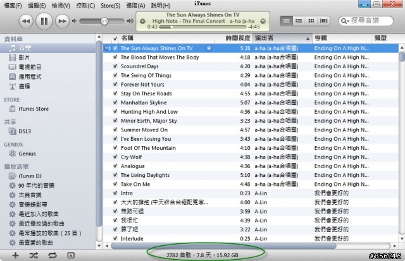Open 90 年代的音樂 smart playlist

coord(48,186)
